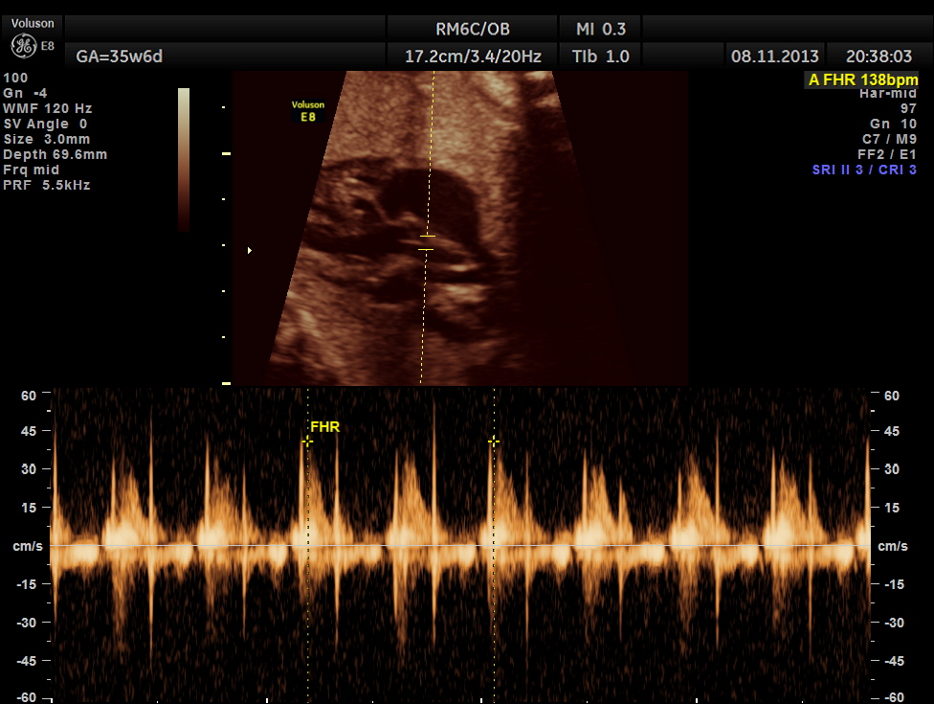The height and width of the screenshot is (704, 934).
Task: Click the GA=35w6d gestational age field
Action: click(x=120, y=57)
